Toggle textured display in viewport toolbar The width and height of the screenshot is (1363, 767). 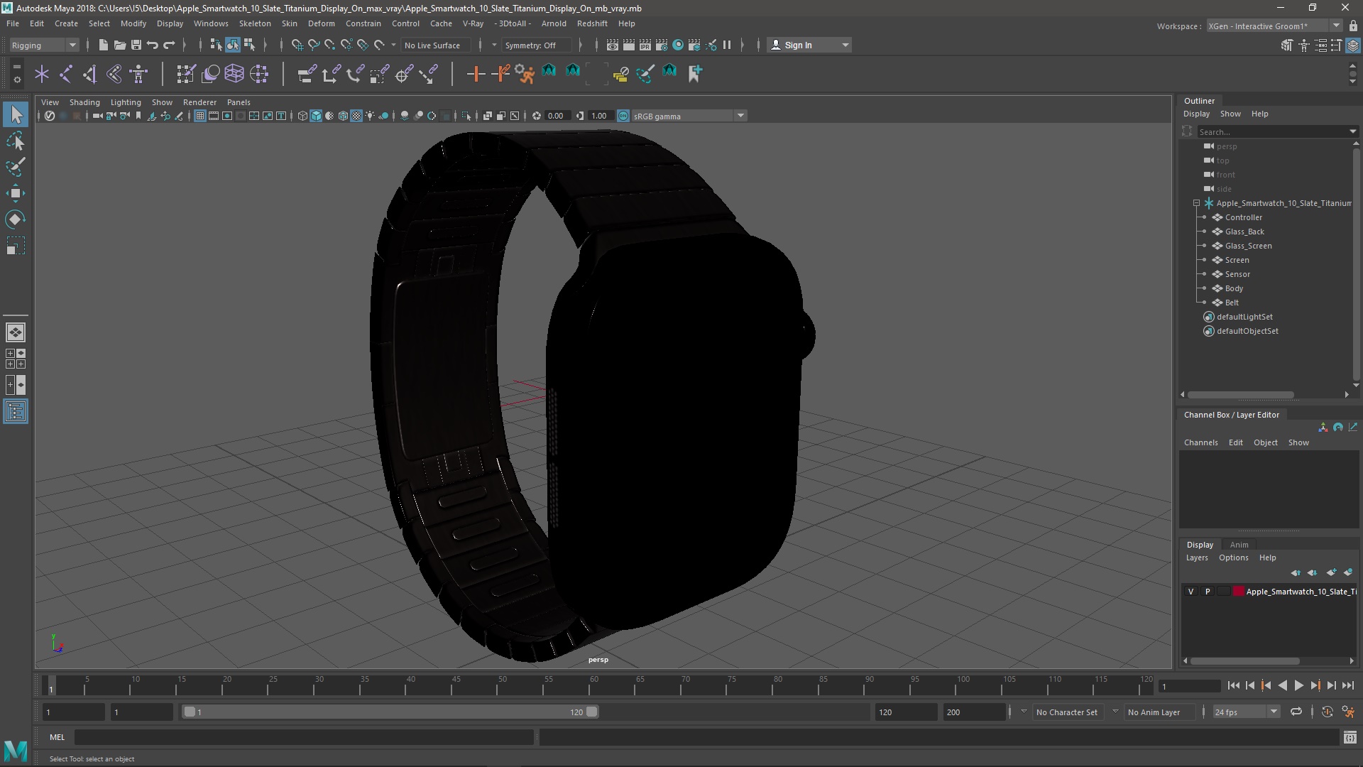pos(356,116)
